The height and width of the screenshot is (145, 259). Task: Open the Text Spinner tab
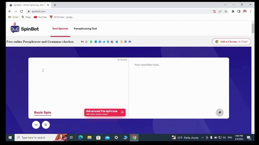tap(60, 29)
